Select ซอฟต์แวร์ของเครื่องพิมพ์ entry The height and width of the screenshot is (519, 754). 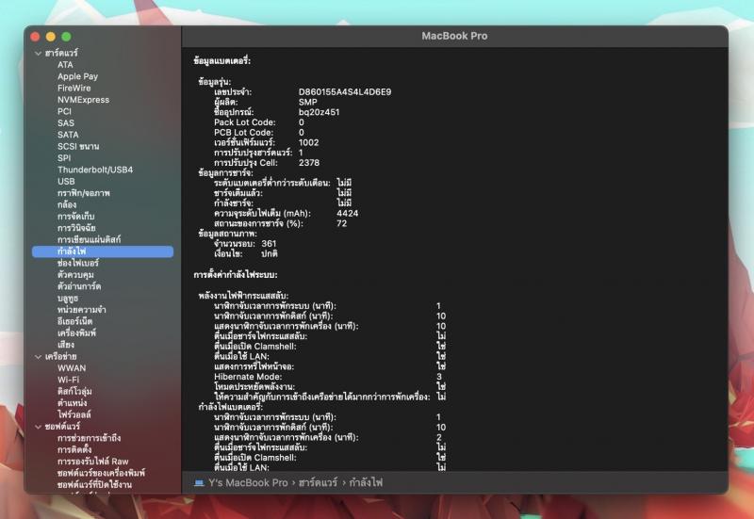(101, 473)
